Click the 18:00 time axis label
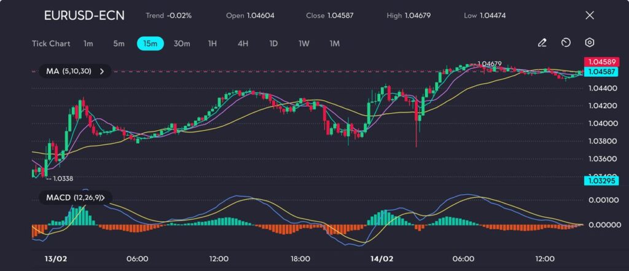629x271 pixels. tap(300, 259)
